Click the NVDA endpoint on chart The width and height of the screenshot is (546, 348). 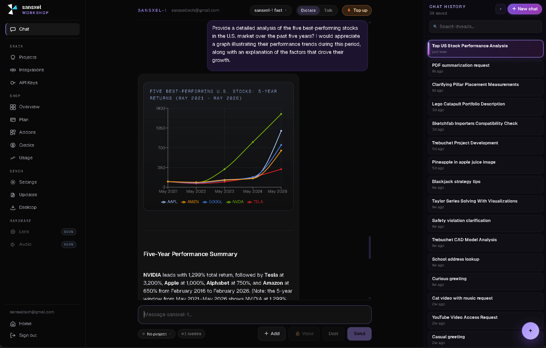tap(281, 114)
